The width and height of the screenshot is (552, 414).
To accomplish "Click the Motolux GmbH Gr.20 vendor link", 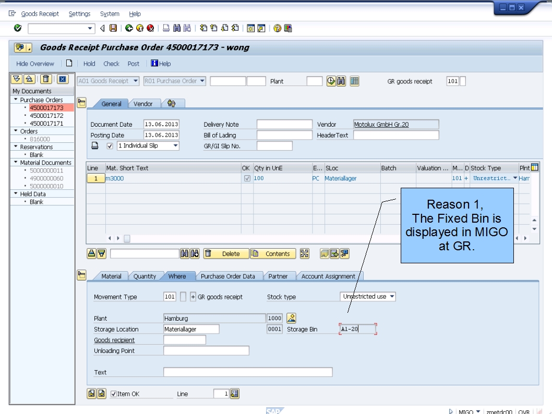I will point(381,125).
